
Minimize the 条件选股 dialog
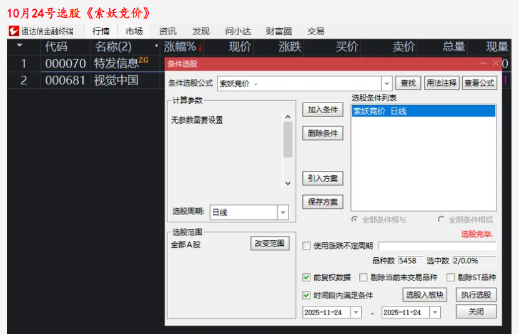tap(483, 63)
